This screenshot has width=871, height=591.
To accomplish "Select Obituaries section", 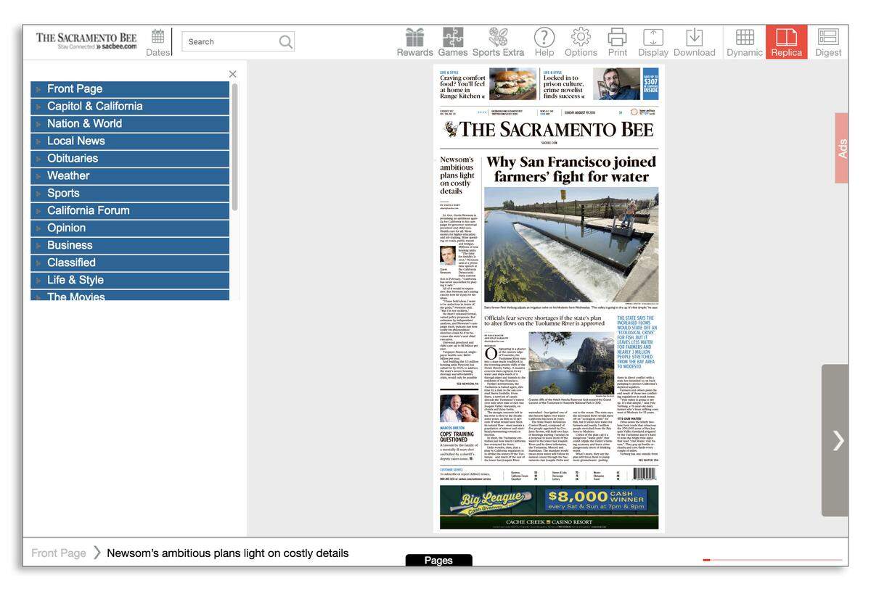I will 130,158.
